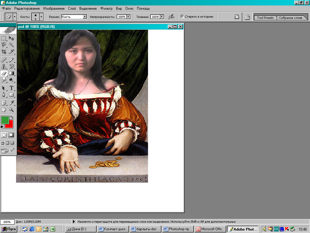Toggle the 'Стереть в историю' checkbox

(x=182, y=16)
